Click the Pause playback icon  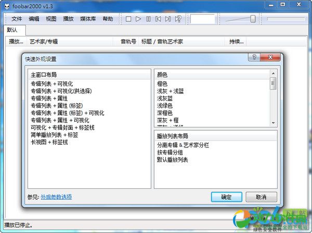(148, 19)
